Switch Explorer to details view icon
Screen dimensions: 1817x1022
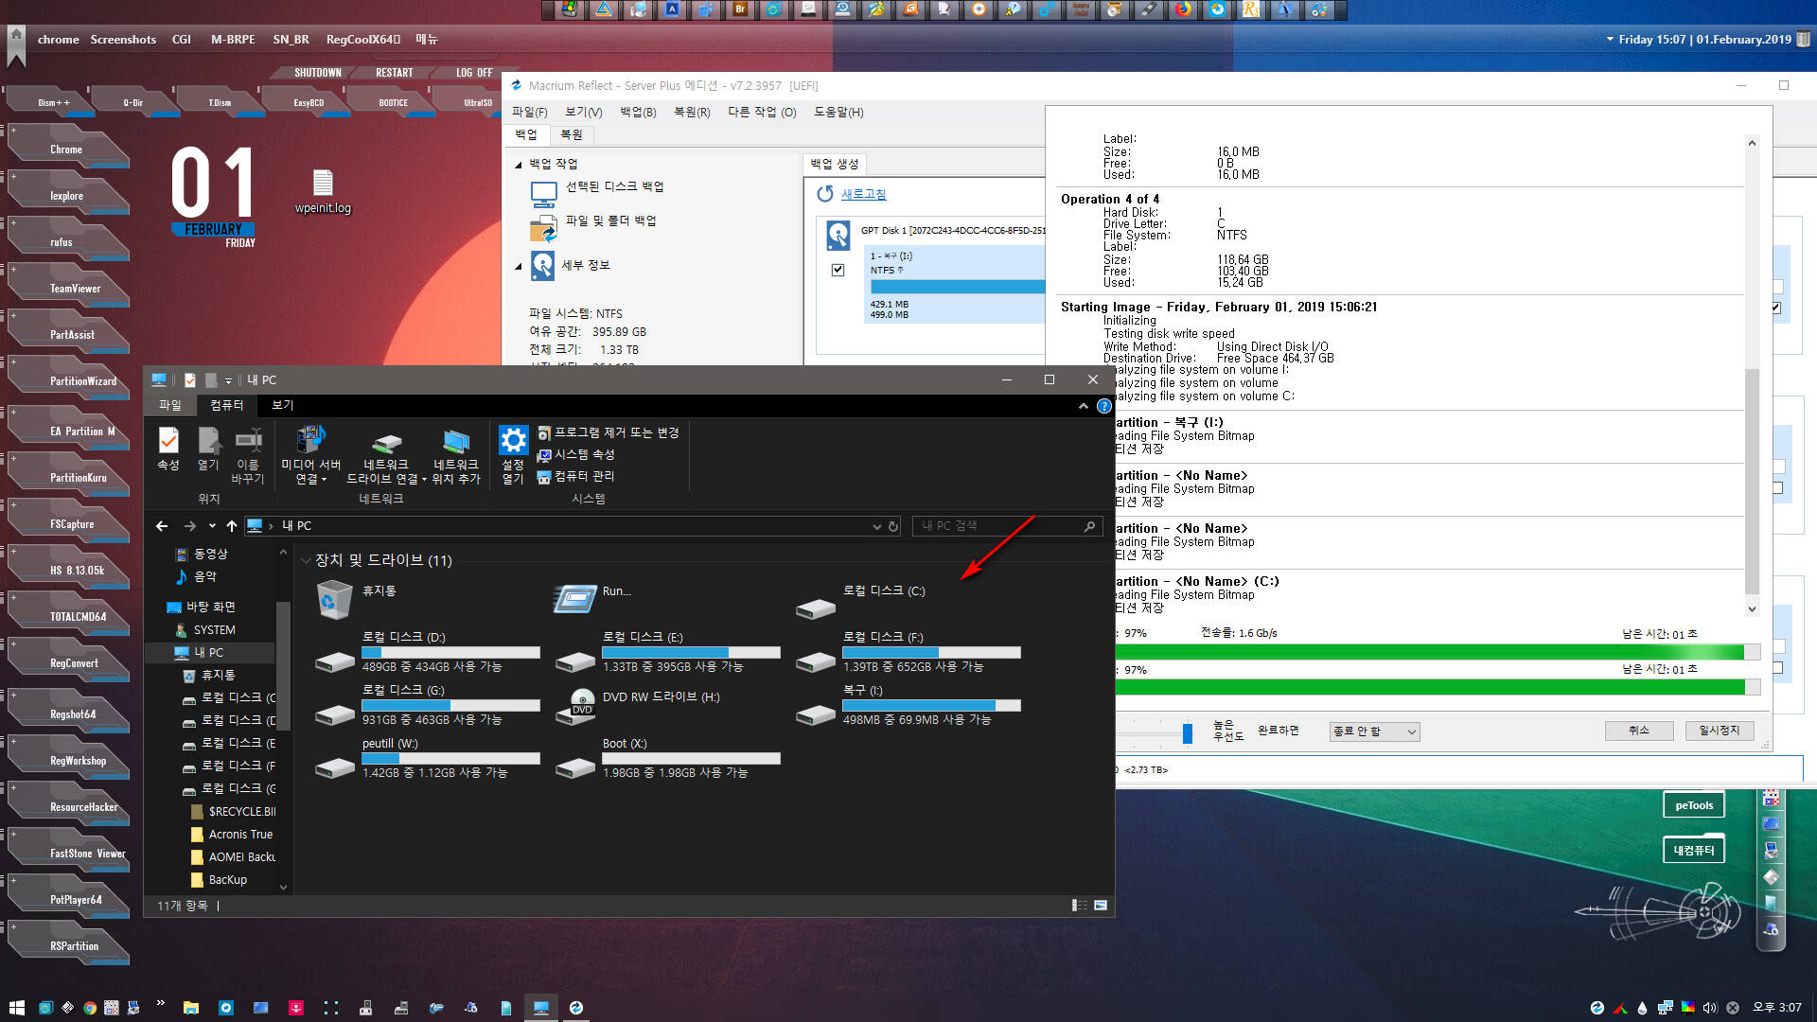click(x=1079, y=906)
